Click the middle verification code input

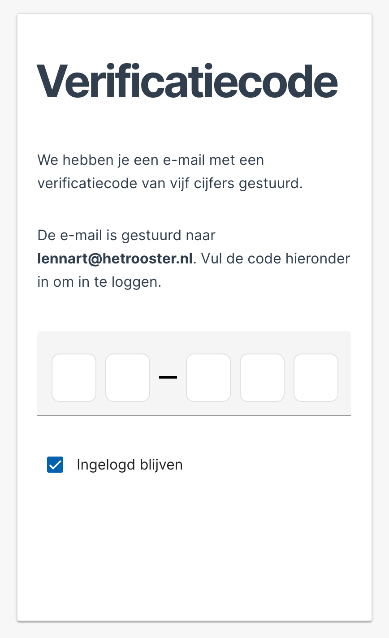coord(208,378)
